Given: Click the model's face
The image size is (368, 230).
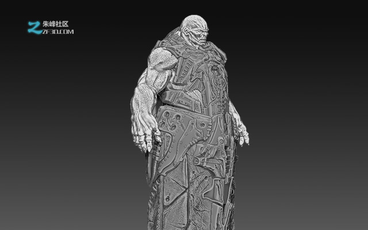Looking at the screenshot, I should 201,35.
